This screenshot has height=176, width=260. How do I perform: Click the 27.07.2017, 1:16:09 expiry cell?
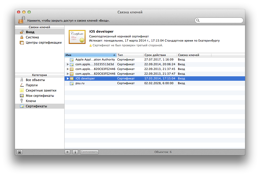coord(159,59)
